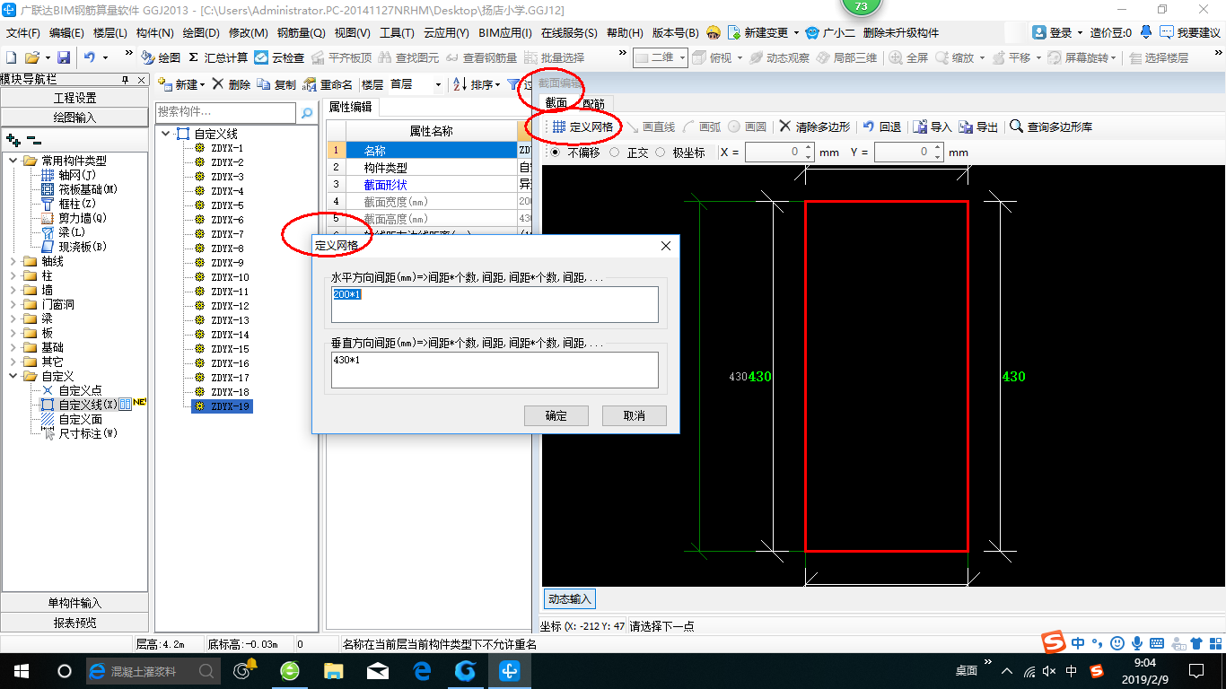Click 全屏 fullscreen view tool
This screenshot has width=1226, height=689.
908,57
